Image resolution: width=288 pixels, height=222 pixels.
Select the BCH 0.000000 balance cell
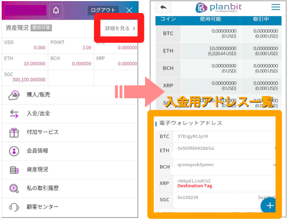[71, 61]
